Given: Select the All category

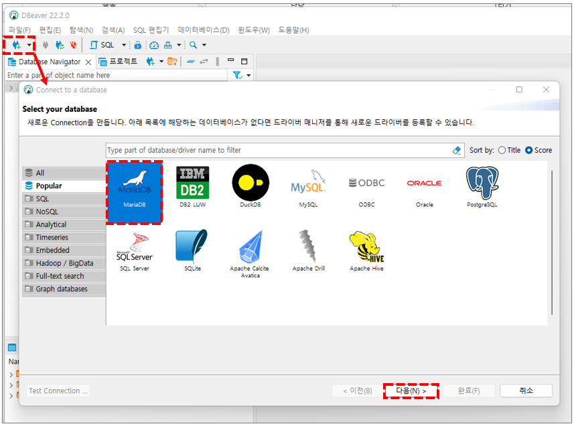Looking at the screenshot, I should point(64,173).
